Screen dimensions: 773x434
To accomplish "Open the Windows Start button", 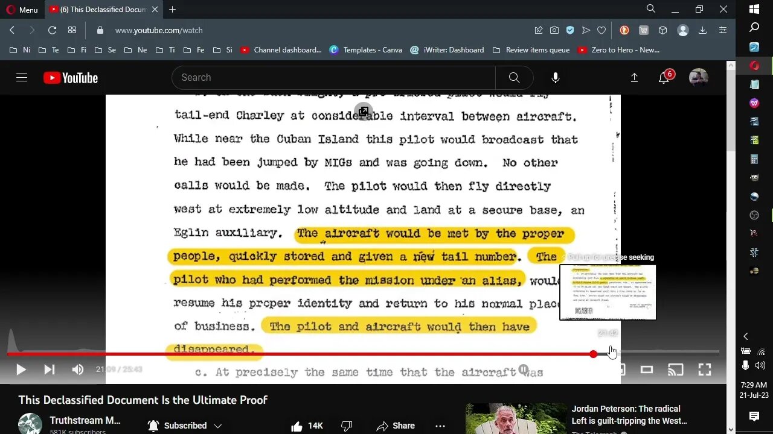I will click(754, 9).
